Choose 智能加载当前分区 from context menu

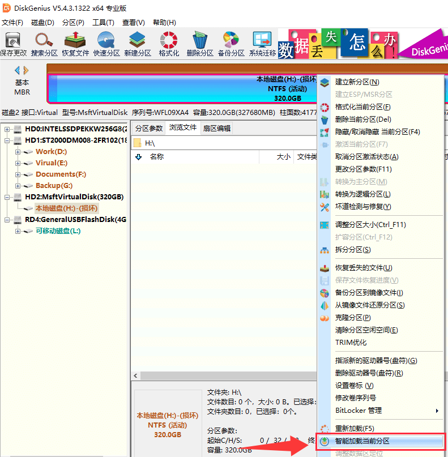381,441
